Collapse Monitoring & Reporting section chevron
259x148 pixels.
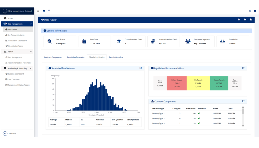pyautogui.click(x=31, y=68)
